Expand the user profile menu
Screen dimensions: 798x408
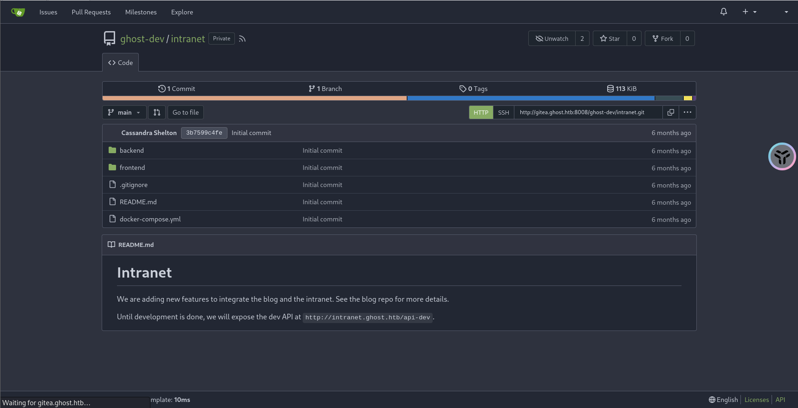785,12
